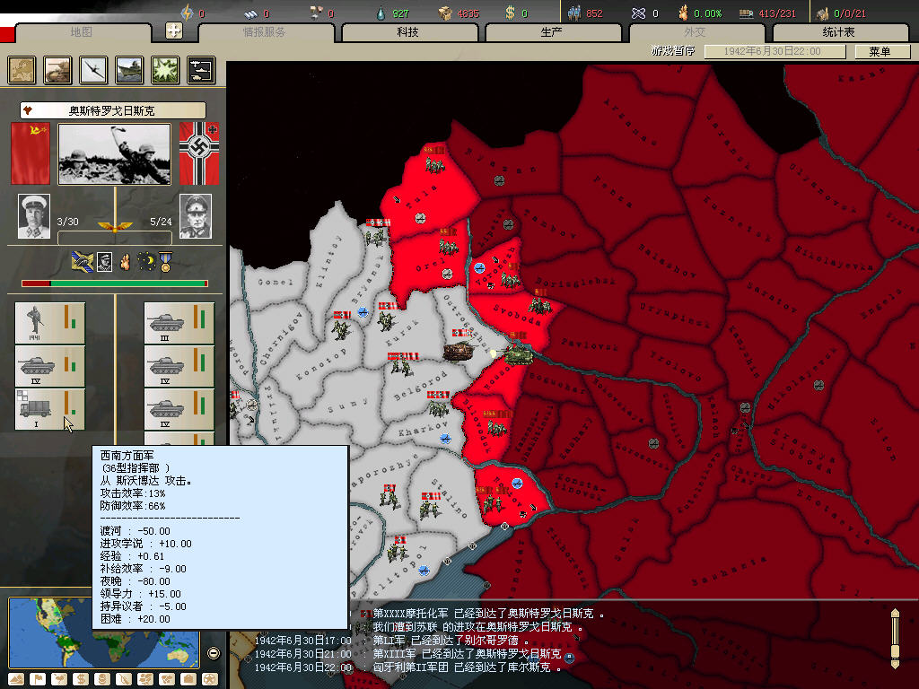This screenshot has width=919, height=689.
Task: Switch to supply map mode coins icon
Action: (102, 679)
